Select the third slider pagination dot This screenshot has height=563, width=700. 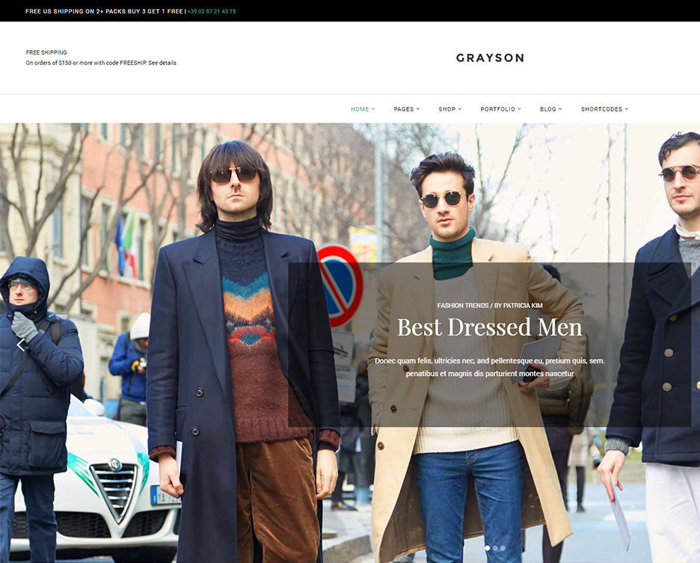pos(503,548)
